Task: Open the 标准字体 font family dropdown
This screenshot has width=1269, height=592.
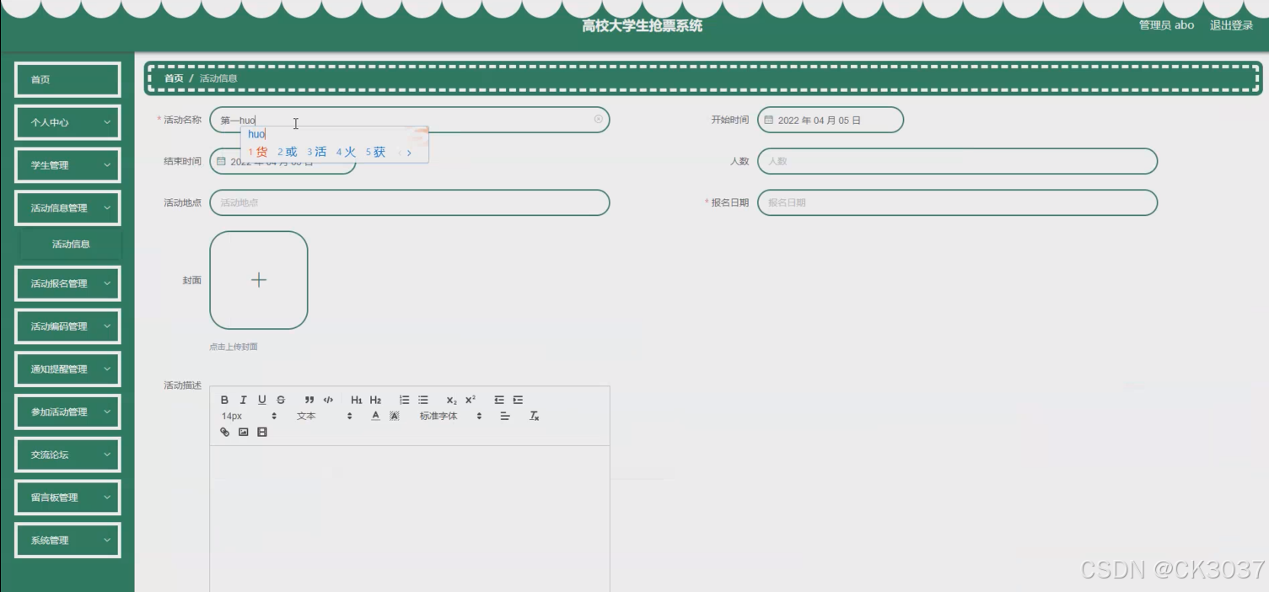Action: 451,416
